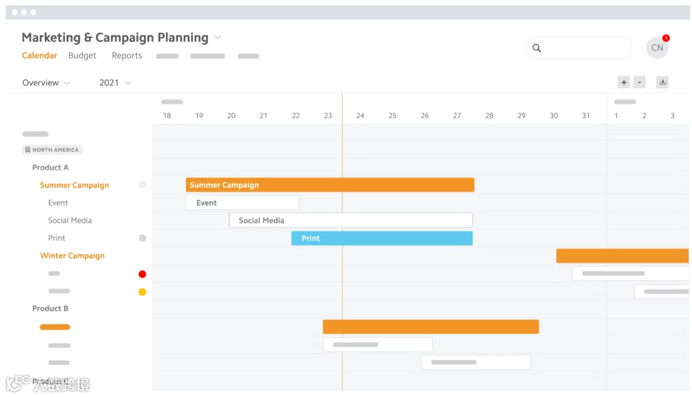Image resolution: width=692 pixels, height=397 pixels.
Task: Click the yellow status dot
Action: click(142, 292)
